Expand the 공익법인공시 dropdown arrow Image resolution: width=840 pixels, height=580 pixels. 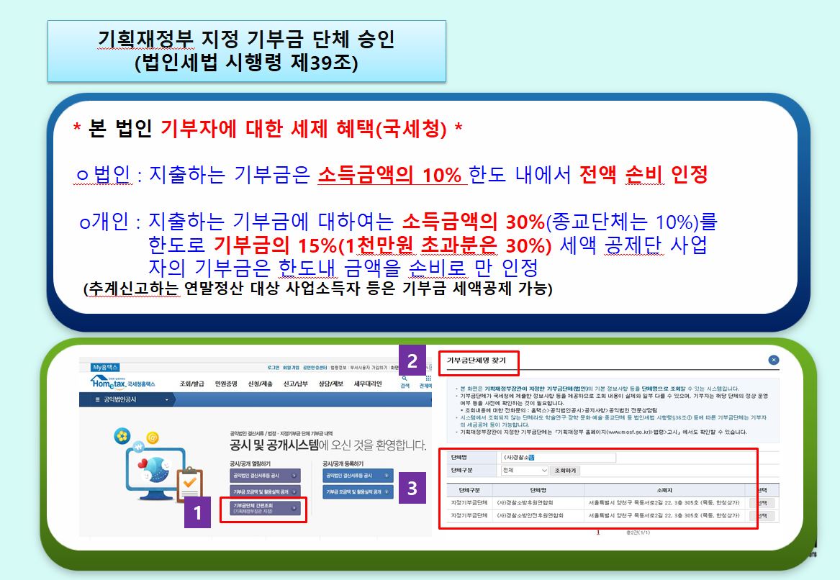tap(166, 399)
